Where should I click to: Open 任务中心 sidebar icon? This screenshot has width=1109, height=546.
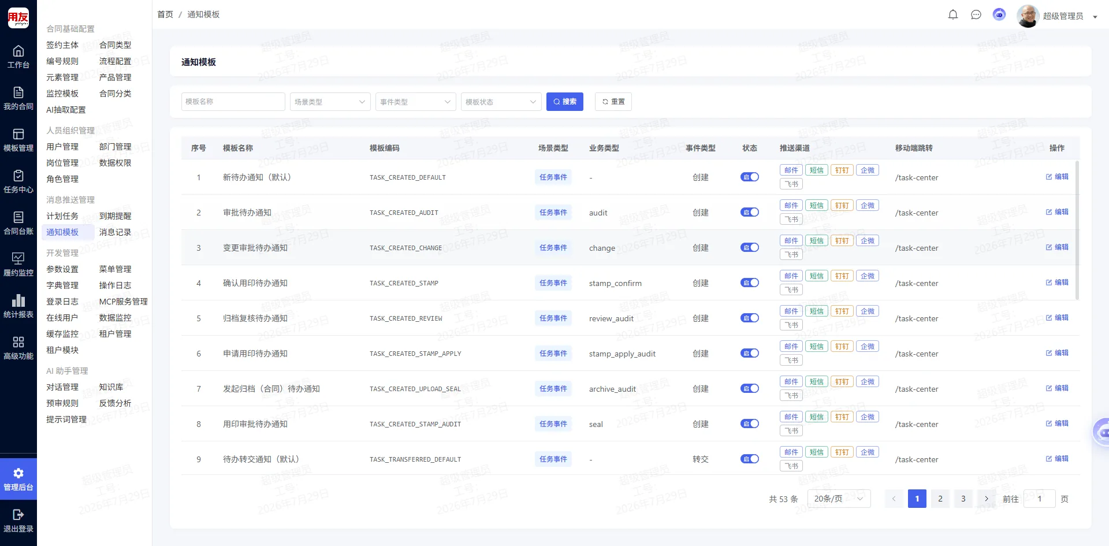click(18, 181)
